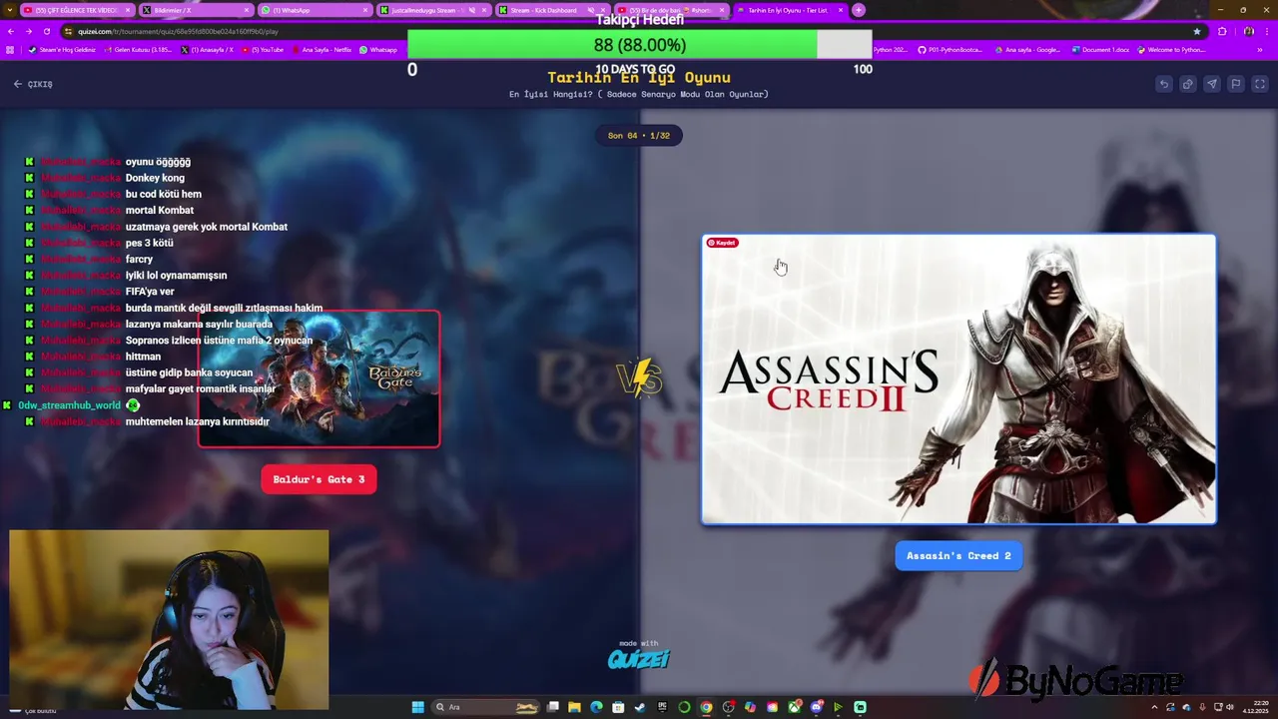Click the paper plane share icon
The width and height of the screenshot is (1278, 719).
point(1212,84)
